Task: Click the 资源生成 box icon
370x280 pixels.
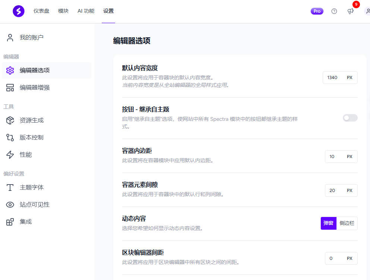Action: 10,120
